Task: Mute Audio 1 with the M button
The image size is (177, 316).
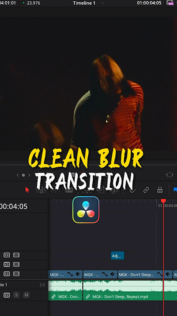Action: (26, 295)
